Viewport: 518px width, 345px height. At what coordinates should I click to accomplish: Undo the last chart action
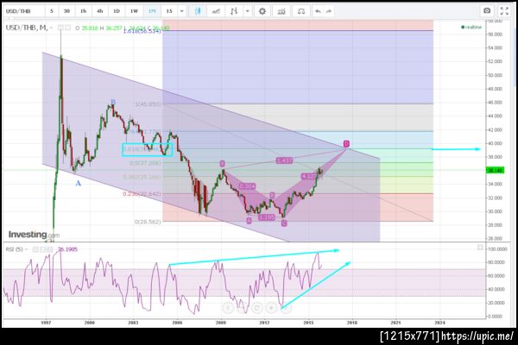pos(318,11)
